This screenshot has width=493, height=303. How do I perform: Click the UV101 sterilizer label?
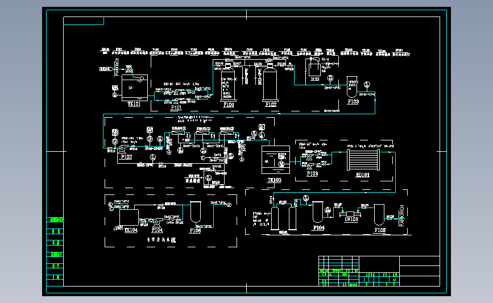click(x=351, y=219)
